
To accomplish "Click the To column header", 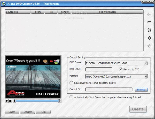I will 51,12.
